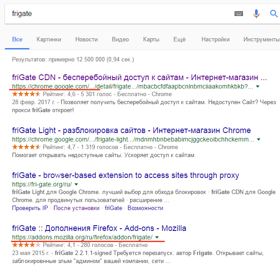Follow the Проверить IP sitelink
The height and width of the screenshot is (267, 280).
29,208
